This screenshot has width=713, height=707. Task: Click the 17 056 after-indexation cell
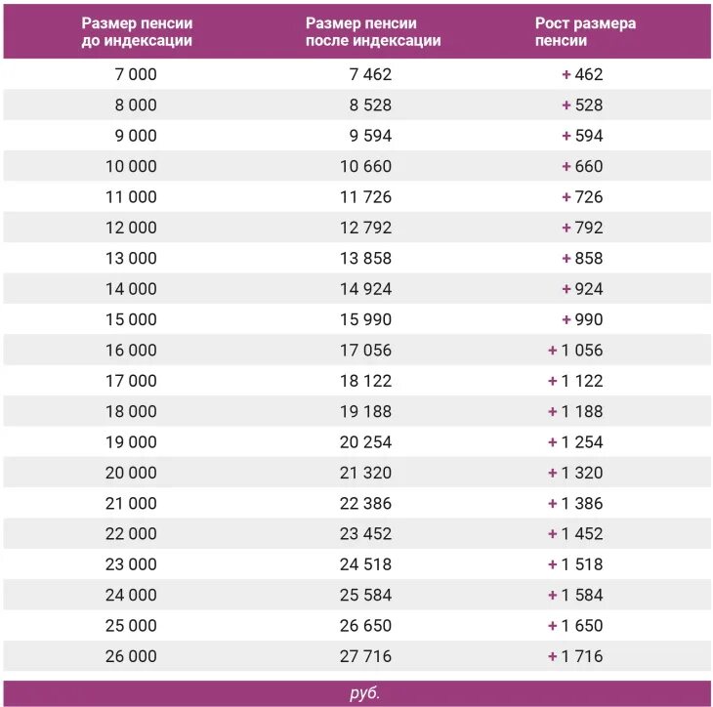tap(365, 351)
